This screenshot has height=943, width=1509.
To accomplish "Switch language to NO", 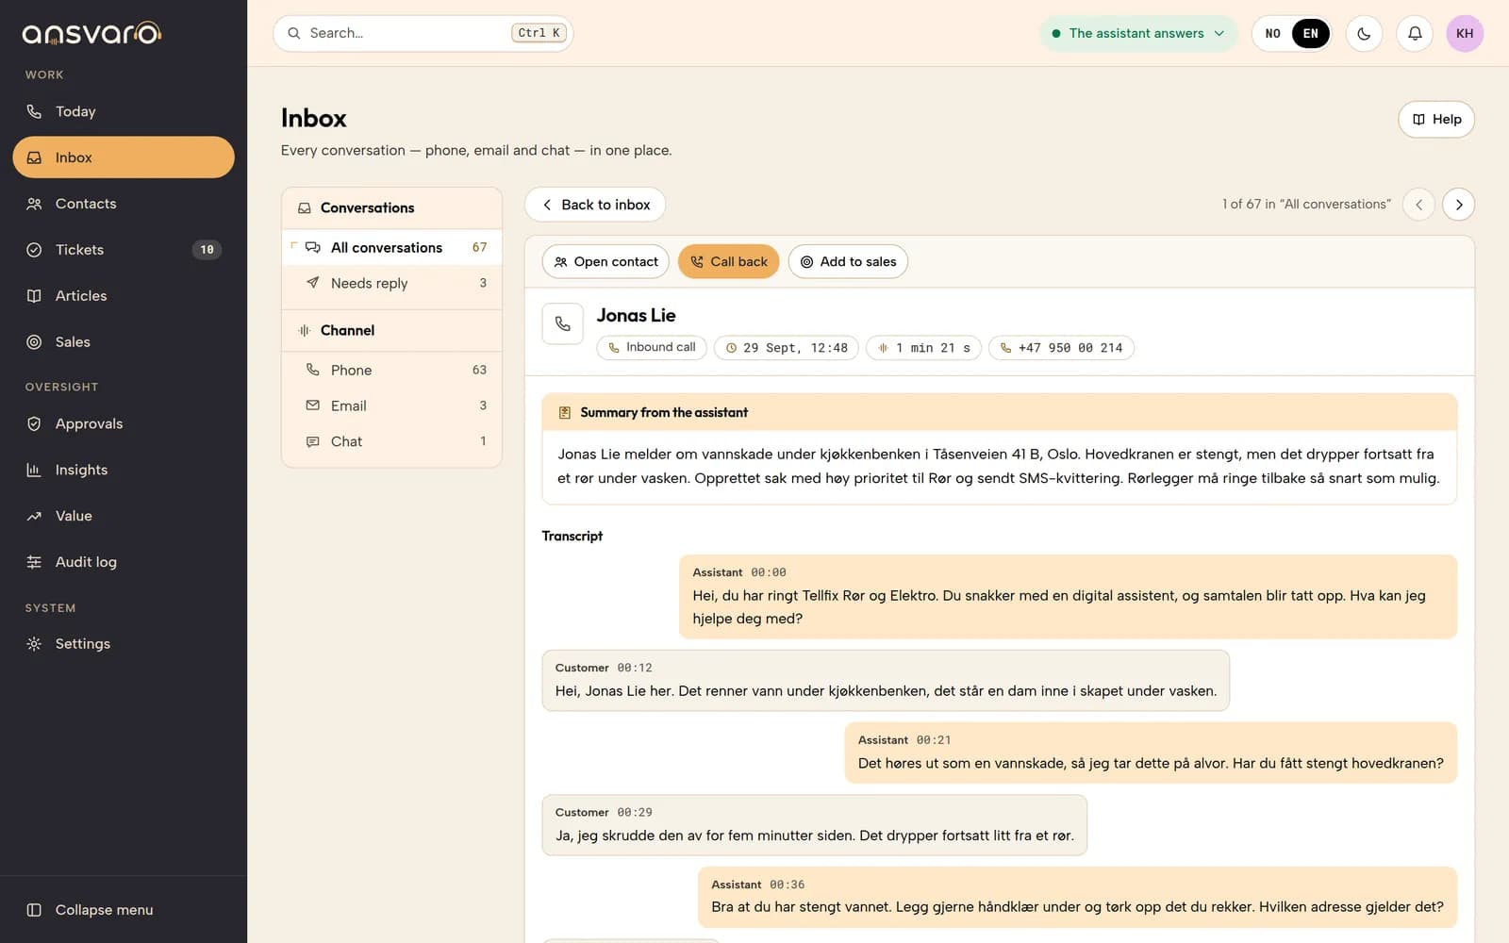I will pos(1272,33).
